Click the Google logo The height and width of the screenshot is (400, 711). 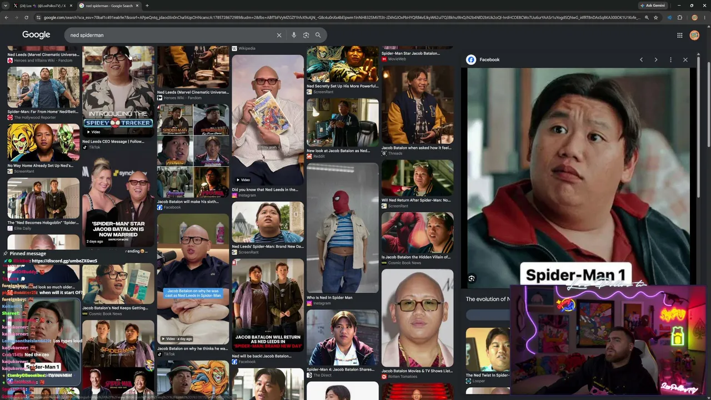coord(36,35)
